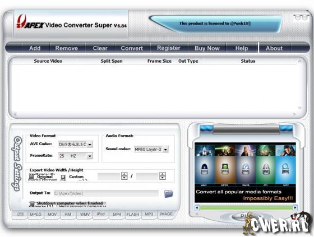Click Remove in the top menu bar
The height and width of the screenshot is (237, 314).
click(67, 48)
